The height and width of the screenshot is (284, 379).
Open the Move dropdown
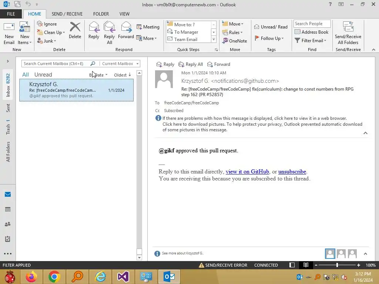pos(233,24)
